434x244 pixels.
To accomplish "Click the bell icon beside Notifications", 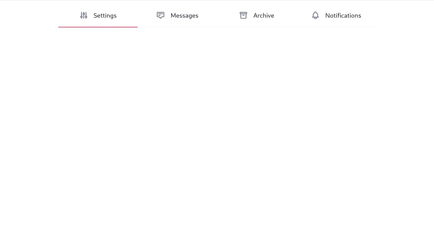I will (315, 15).
